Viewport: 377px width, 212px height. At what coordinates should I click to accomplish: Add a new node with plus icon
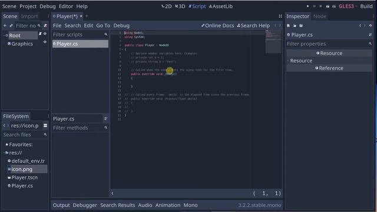(5, 25)
